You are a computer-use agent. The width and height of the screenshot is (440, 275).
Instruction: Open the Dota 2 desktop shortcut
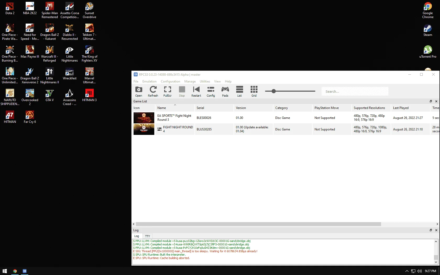click(10, 8)
